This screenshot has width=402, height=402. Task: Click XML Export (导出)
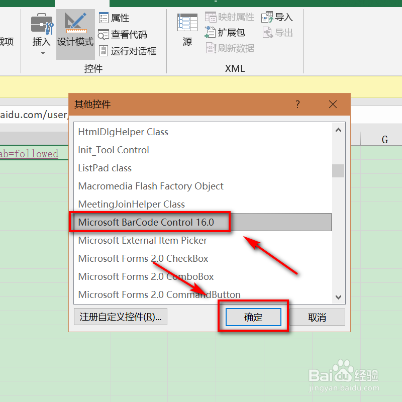pos(278,33)
